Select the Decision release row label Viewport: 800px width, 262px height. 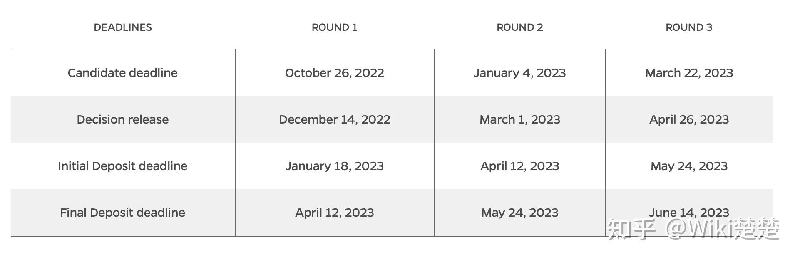(x=123, y=119)
